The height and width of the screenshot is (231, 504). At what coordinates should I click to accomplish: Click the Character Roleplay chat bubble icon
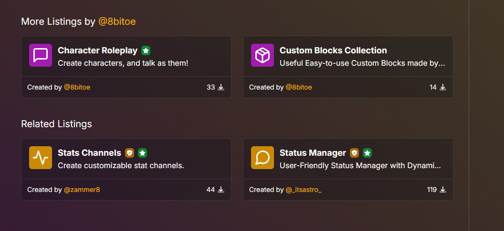41,55
